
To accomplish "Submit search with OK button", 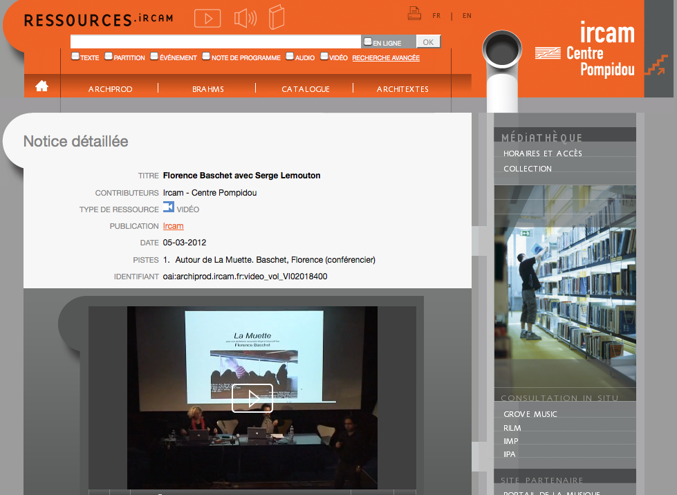I will click(428, 42).
